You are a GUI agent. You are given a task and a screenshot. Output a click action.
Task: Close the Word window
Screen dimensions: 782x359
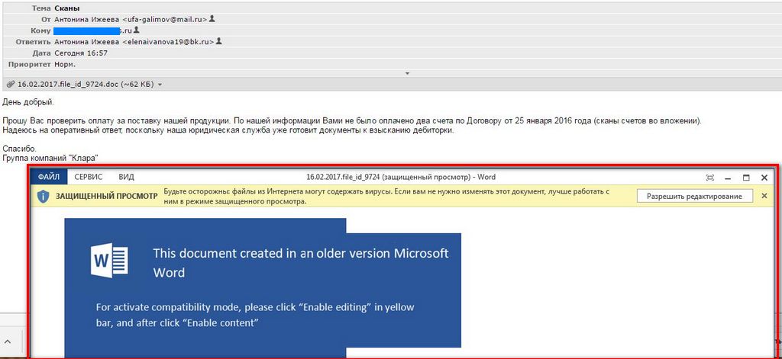(764, 178)
